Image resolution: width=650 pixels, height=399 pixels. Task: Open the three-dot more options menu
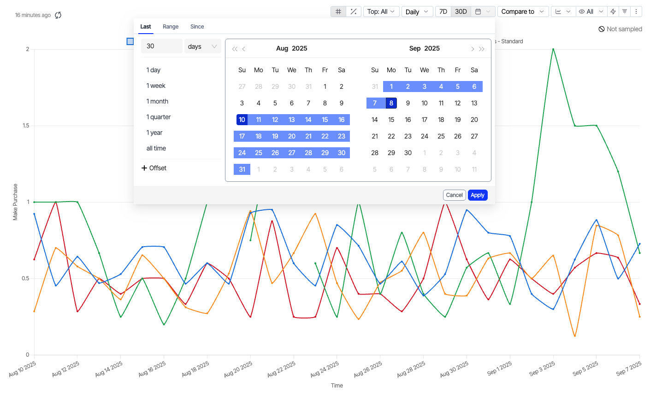point(636,12)
